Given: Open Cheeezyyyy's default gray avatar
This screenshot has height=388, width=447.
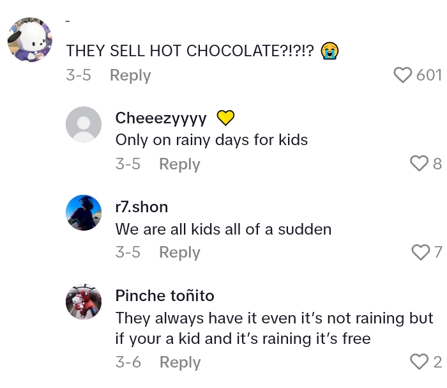Looking at the screenshot, I should 84,124.
